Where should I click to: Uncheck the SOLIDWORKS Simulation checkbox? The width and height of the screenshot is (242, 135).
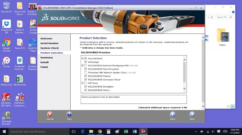click(86, 86)
